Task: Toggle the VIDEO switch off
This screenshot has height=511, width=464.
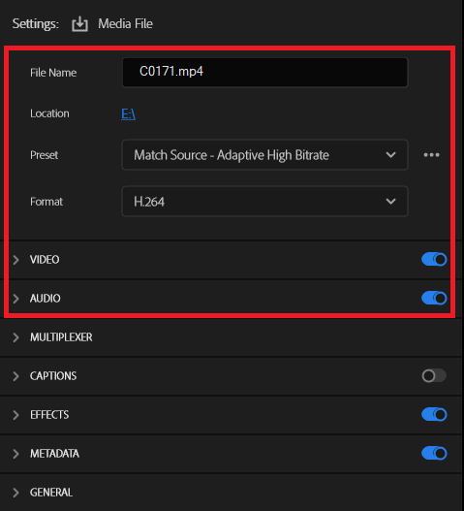Action: (434, 260)
